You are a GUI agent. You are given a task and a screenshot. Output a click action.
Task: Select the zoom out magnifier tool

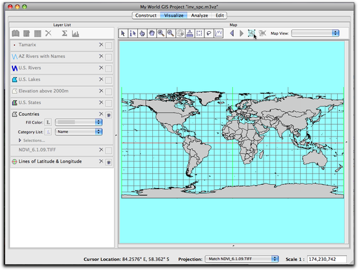coord(171,34)
